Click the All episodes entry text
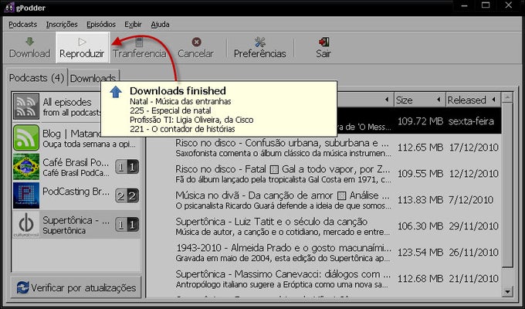 point(67,102)
